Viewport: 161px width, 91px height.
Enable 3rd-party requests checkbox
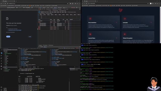46,13
